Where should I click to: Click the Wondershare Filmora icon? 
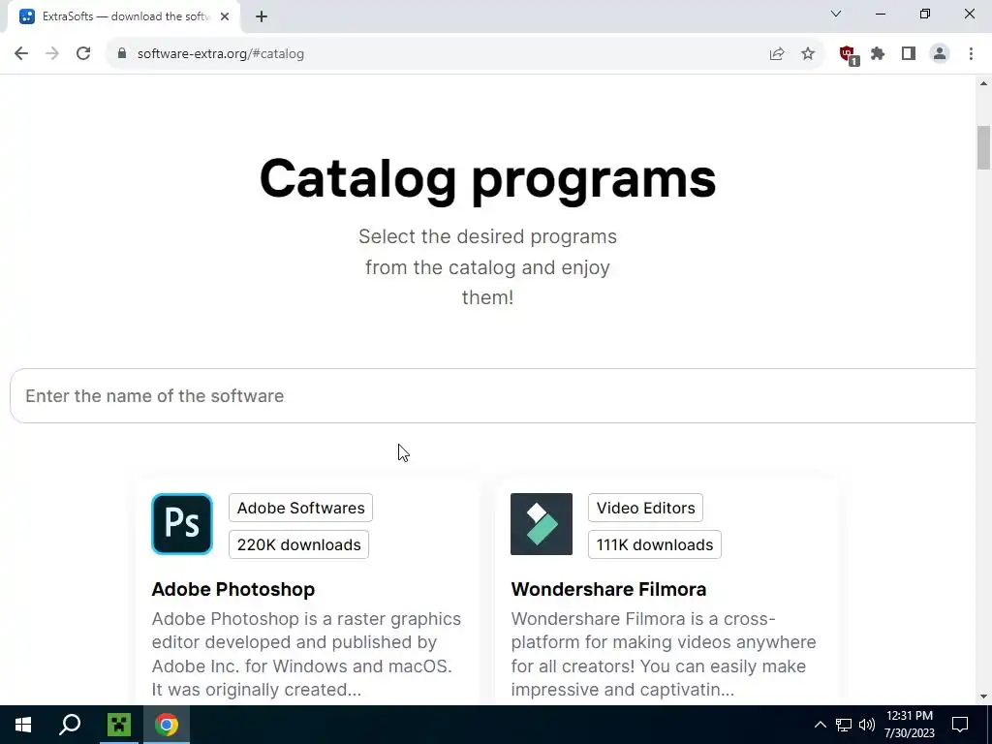coord(542,524)
